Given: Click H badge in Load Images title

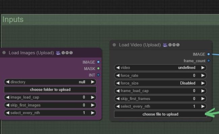Looking at the screenshot, I should coord(67,53).
